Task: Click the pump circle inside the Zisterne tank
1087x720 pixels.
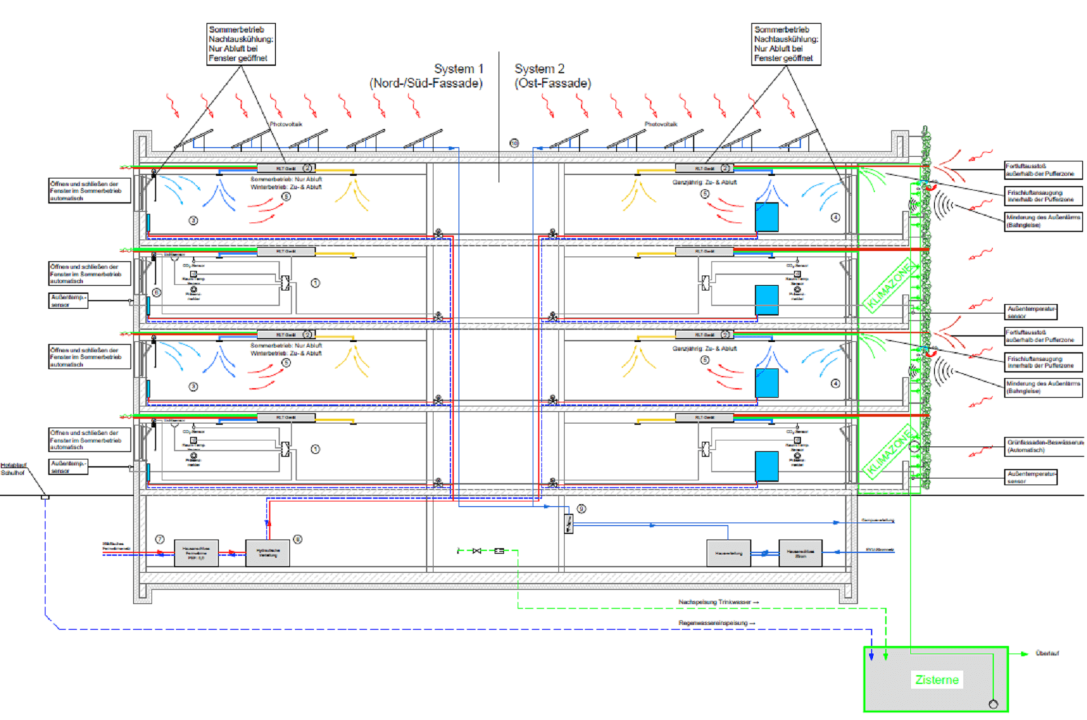Action: click(x=993, y=704)
